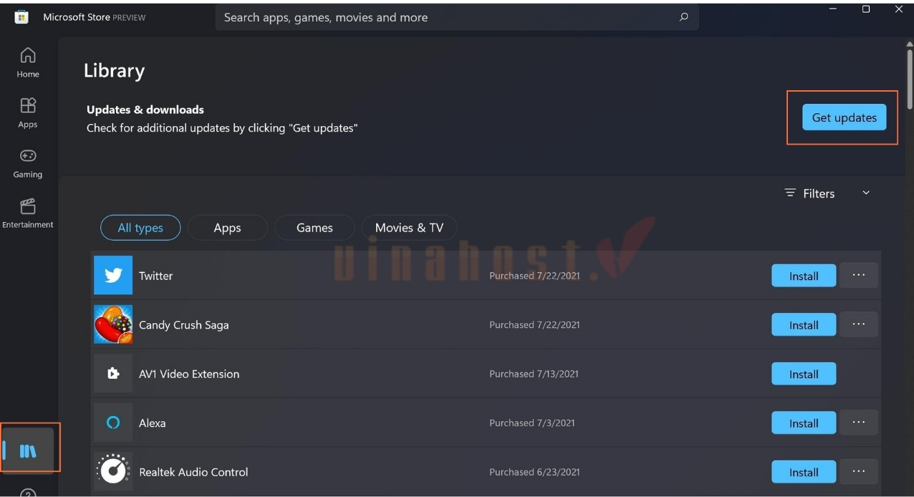Click the Get updates button
Viewport: 914px width, 497px height.
pos(844,117)
